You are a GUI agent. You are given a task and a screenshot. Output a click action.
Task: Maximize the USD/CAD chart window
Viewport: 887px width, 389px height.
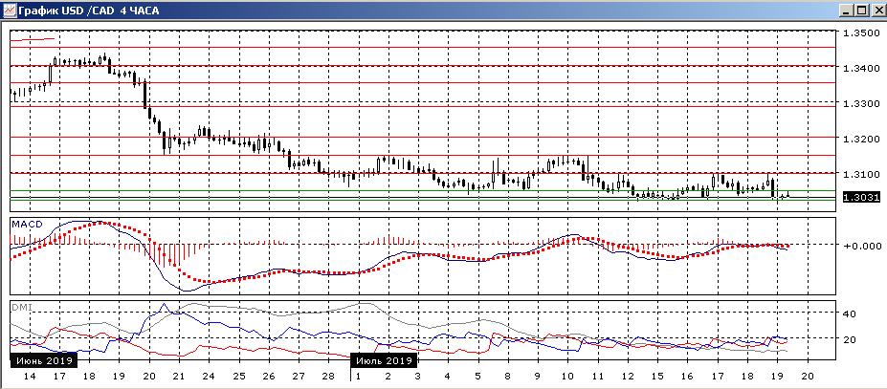860,10
